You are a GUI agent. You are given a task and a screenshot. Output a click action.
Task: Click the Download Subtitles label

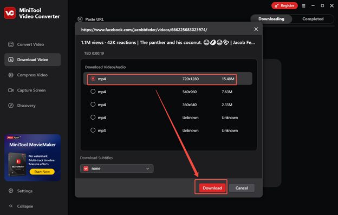(x=96, y=158)
